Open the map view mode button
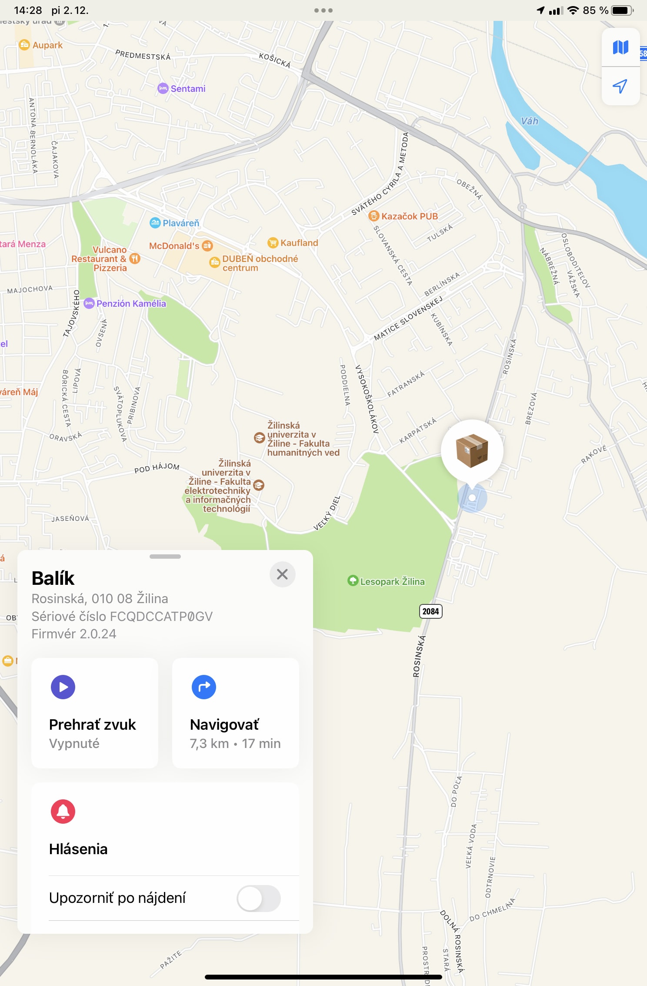647x986 pixels. click(620, 47)
